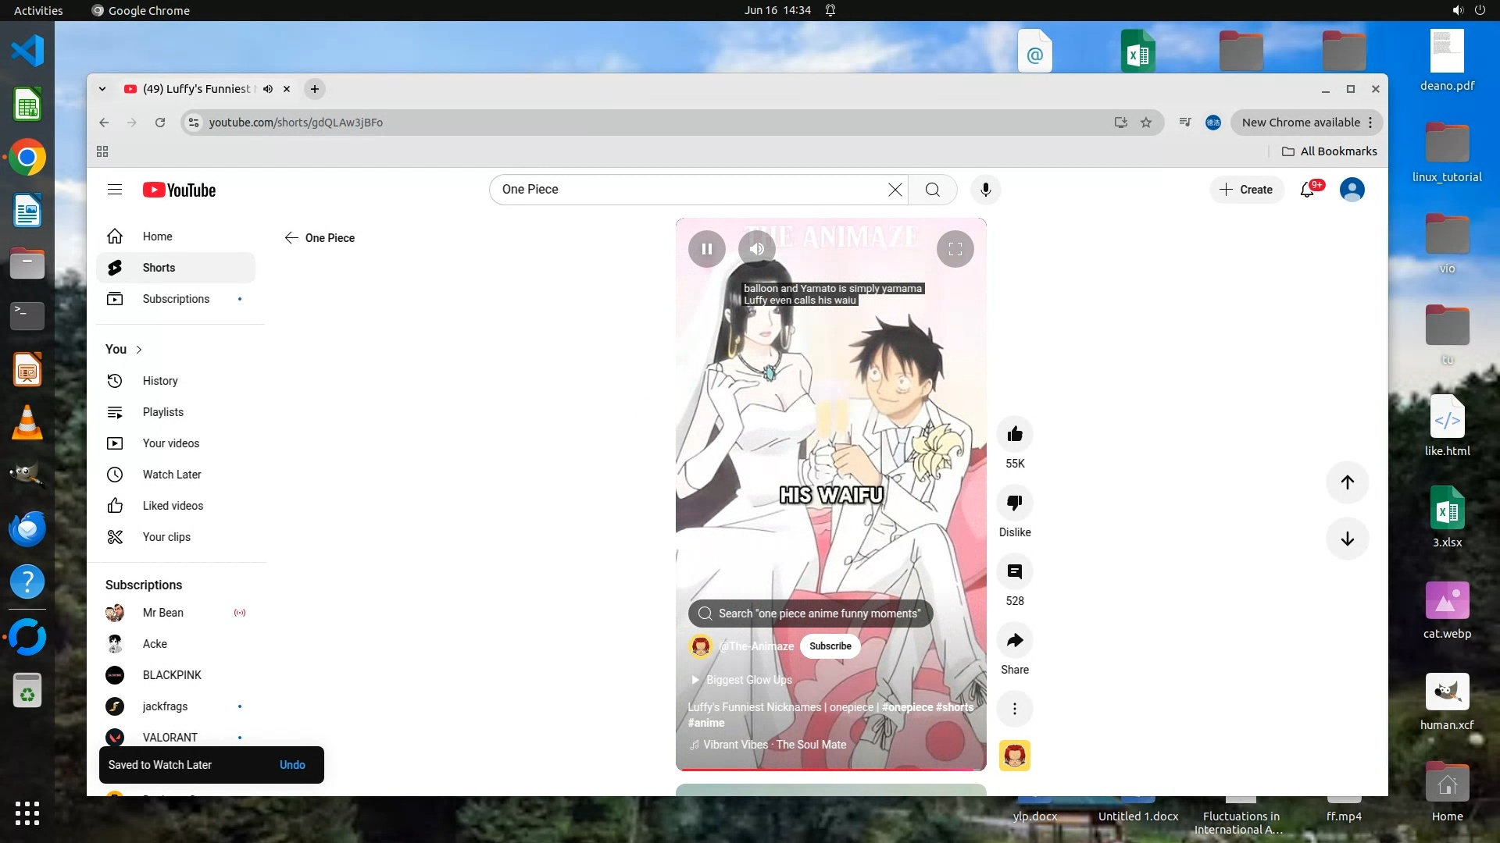Click the Share arrow icon
The width and height of the screenshot is (1500, 843).
pyautogui.click(x=1015, y=640)
